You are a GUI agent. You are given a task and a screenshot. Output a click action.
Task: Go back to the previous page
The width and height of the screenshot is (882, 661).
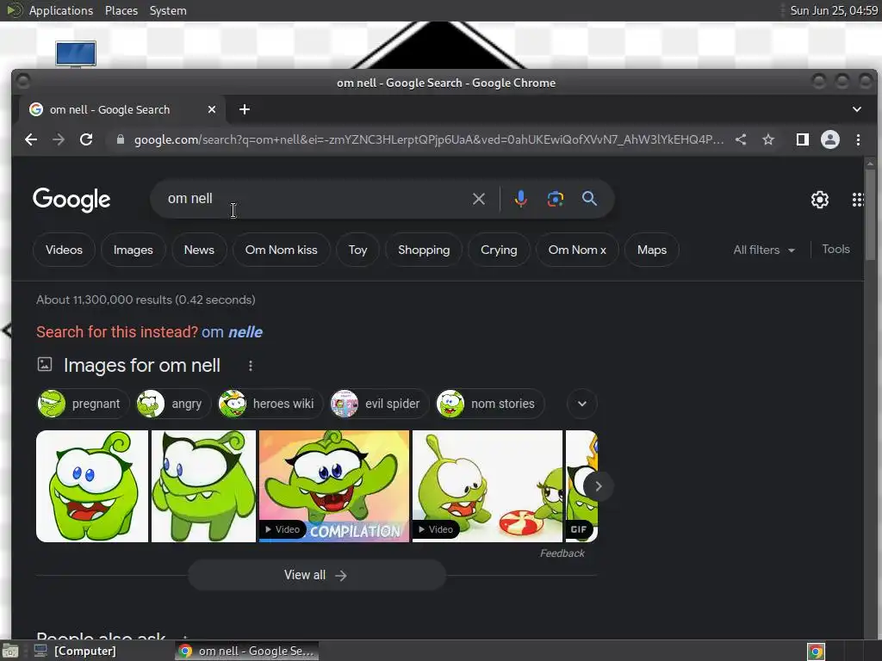(31, 139)
